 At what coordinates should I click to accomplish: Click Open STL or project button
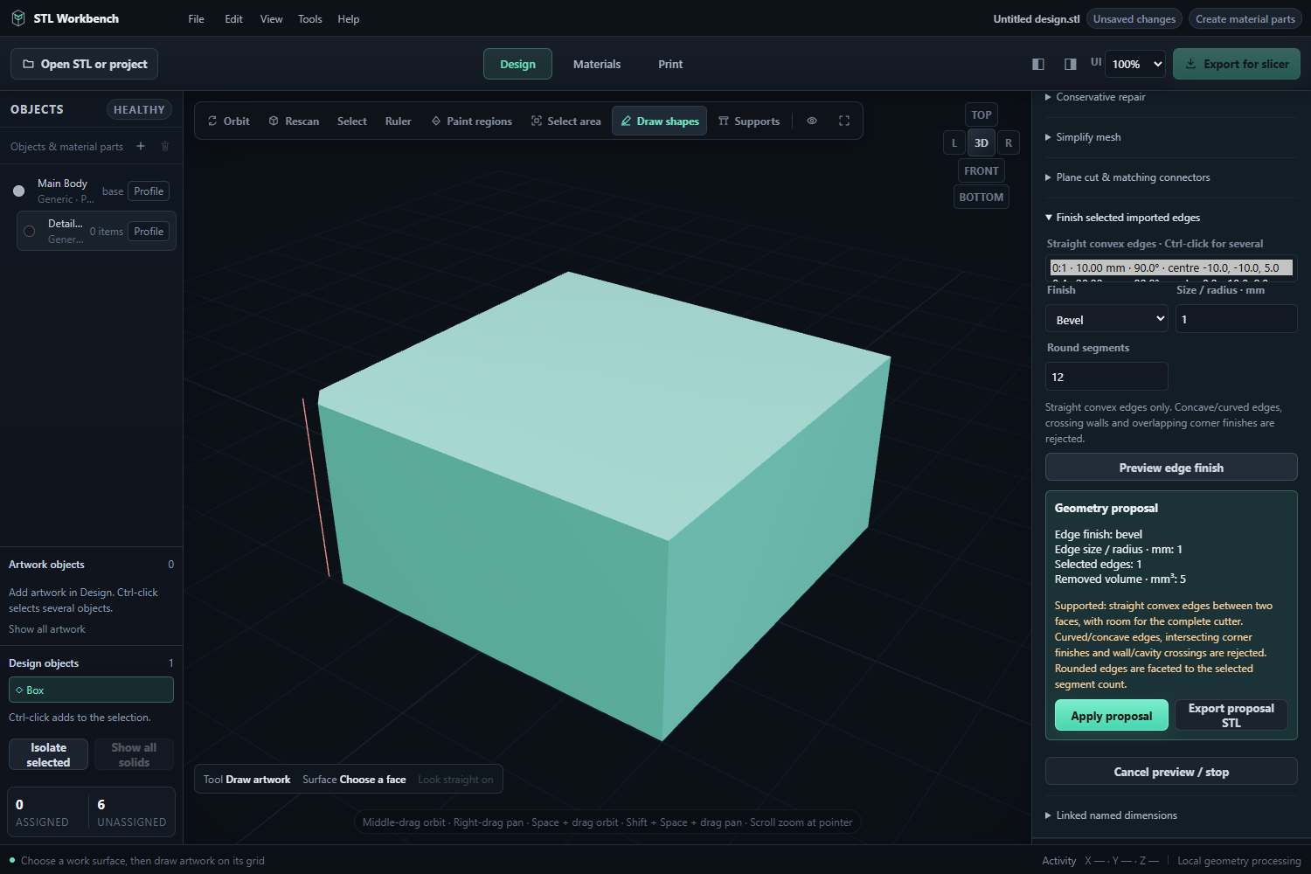click(x=85, y=64)
